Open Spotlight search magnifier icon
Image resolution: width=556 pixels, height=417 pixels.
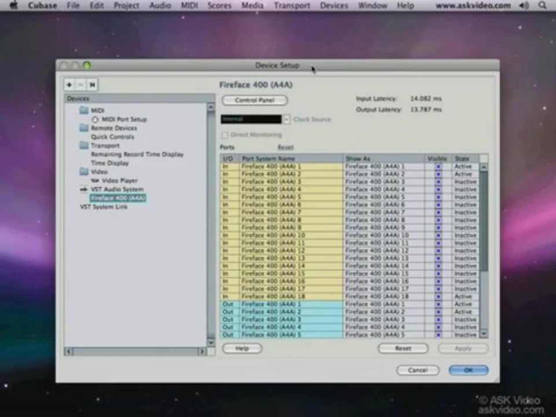point(542,5)
